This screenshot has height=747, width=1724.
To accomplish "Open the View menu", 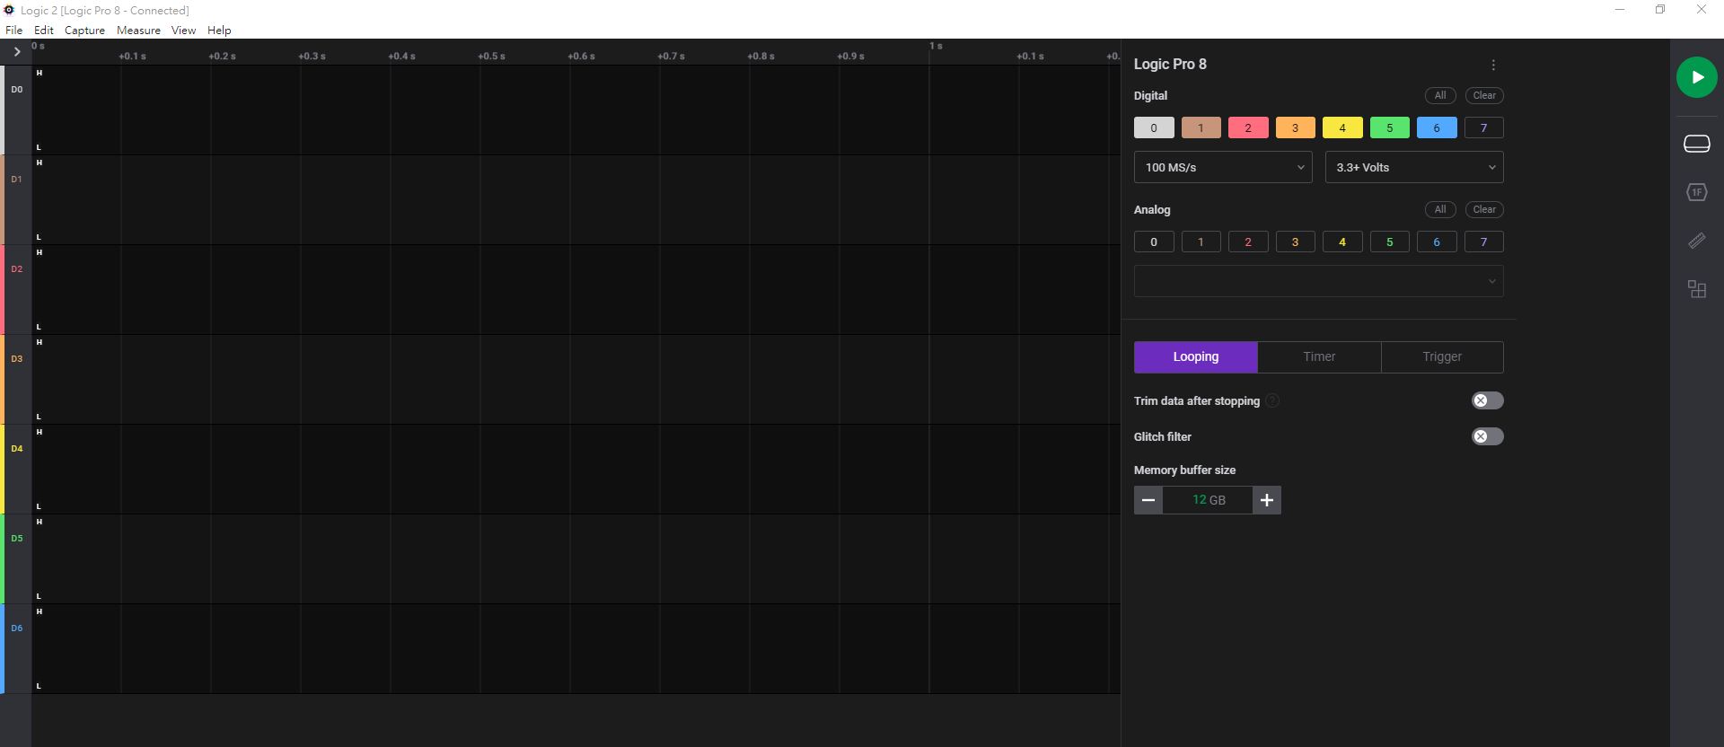I will pos(183,30).
